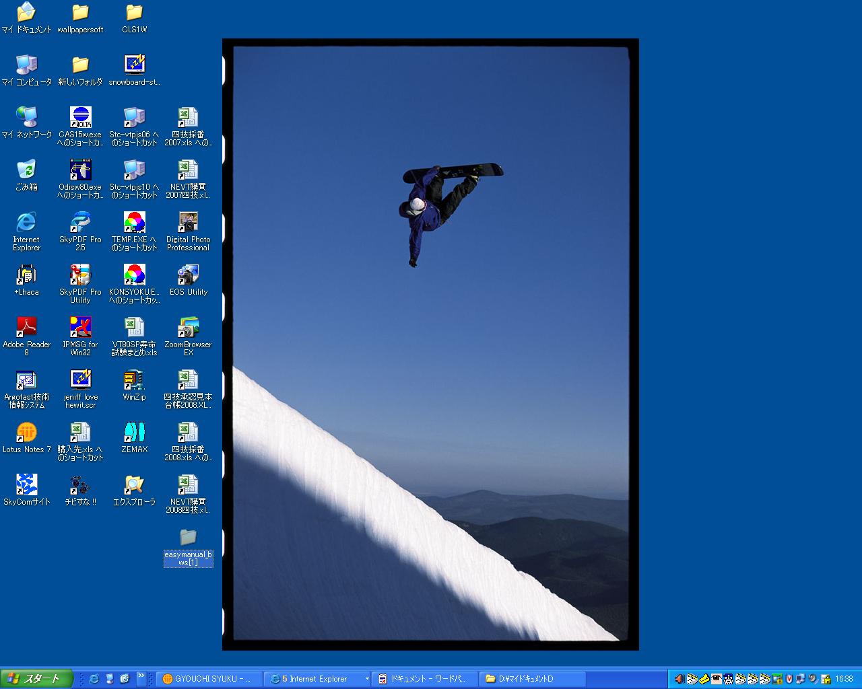Click the eye tray icon
The image size is (862, 689).
[717, 679]
